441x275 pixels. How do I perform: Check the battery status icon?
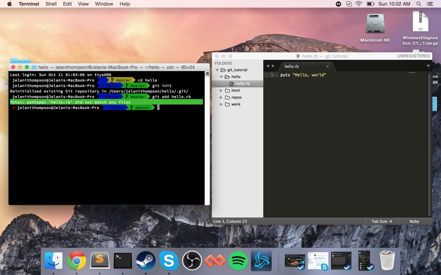tap(371, 4)
